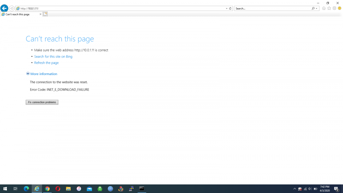The height and width of the screenshot is (193, 343).
Task: Go to the Home page icon
Action: (x=324, y=8)
